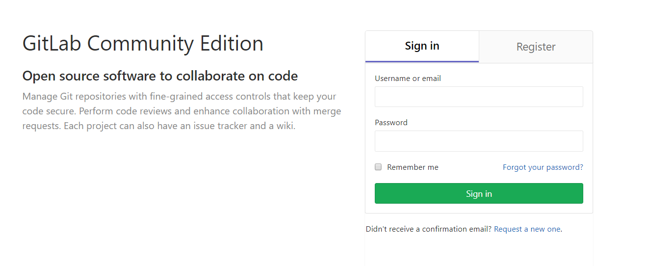This screenshot has width=648, height=266.
Task: Tick the Remember me checkbox
Action: [378, 167]
